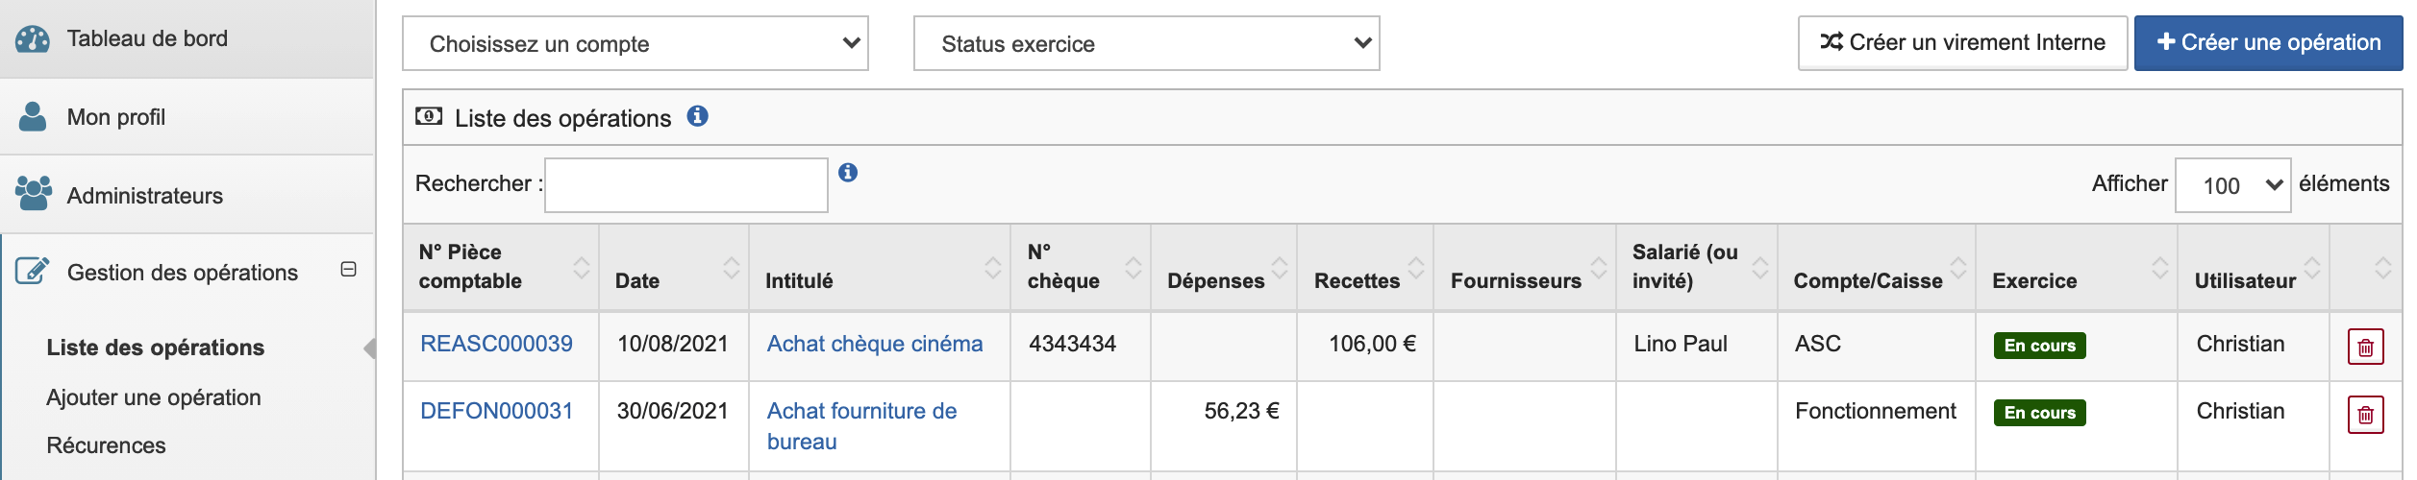
Task: Click the info icon next to search field
Action: 848,173
